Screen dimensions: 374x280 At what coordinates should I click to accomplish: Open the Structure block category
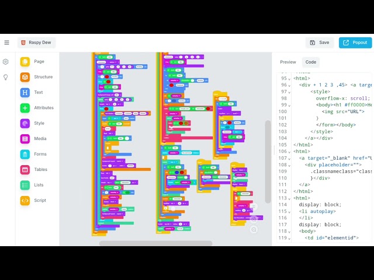(36, 77)
